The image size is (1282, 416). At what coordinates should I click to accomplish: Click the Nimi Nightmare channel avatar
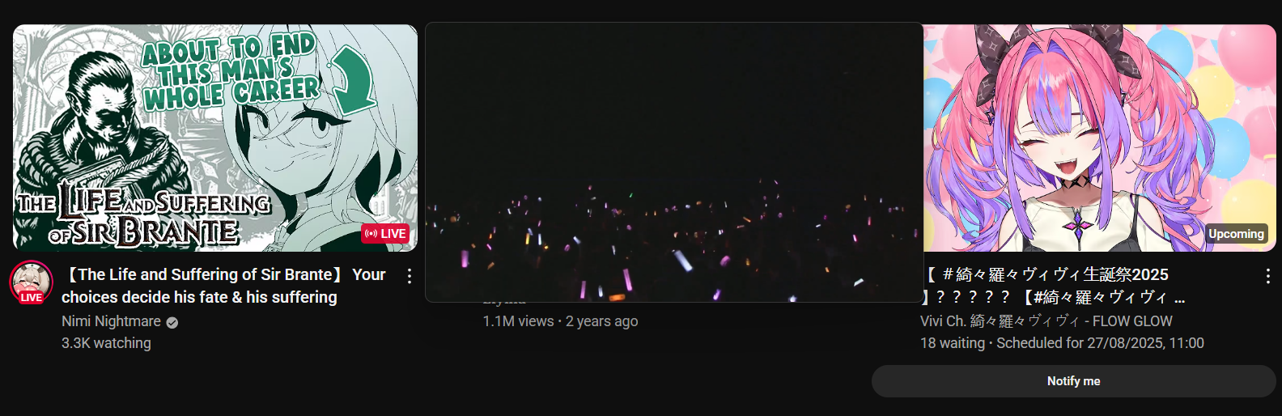[x=32, y=282]
